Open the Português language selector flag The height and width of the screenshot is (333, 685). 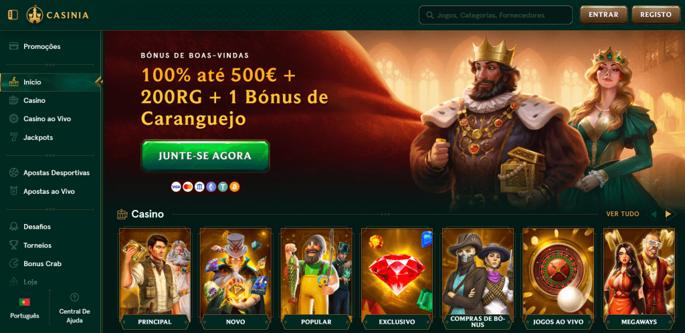[x=25, y=302]
